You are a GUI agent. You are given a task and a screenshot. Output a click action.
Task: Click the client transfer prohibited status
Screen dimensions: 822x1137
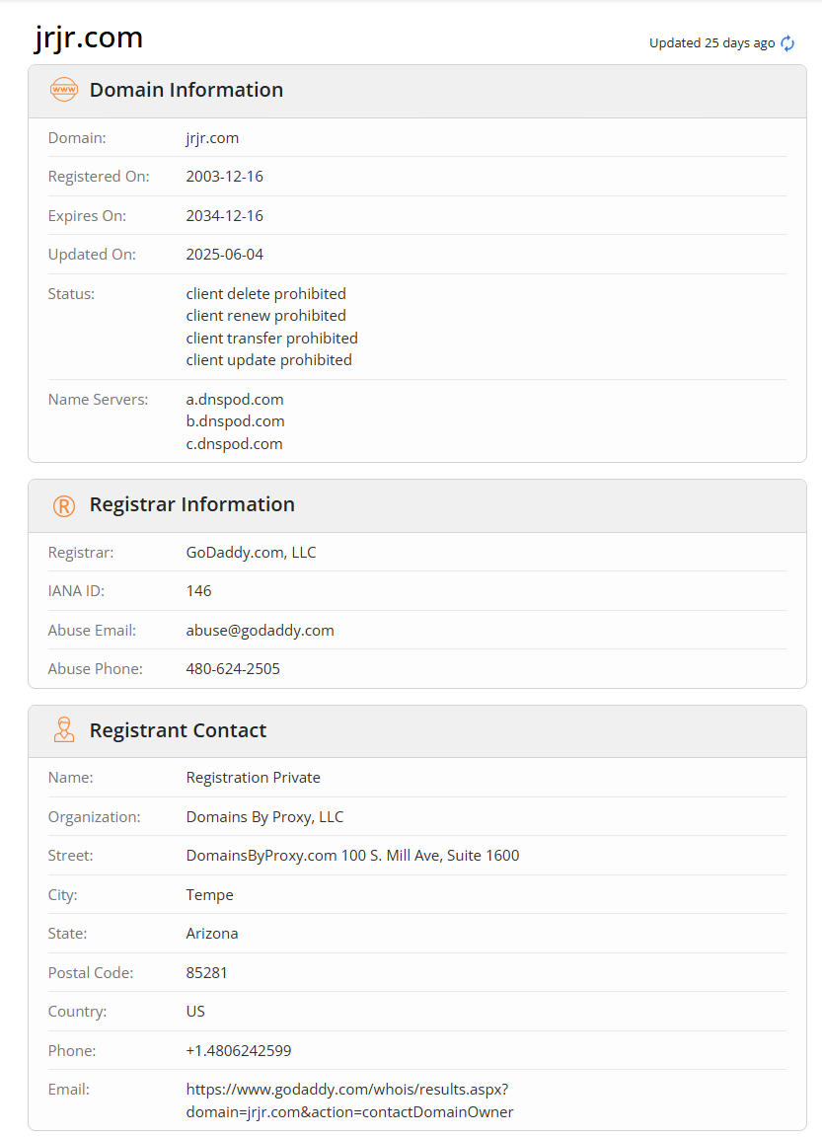tap(271, 338)
